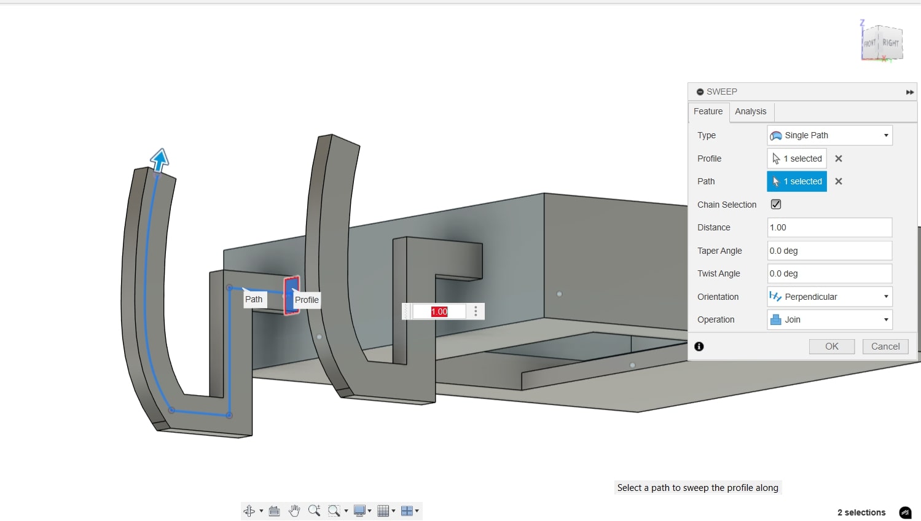Switch to the Feature tab
Image resolution: width=921 pixels, height=521 pixels.
coord(708,111)
